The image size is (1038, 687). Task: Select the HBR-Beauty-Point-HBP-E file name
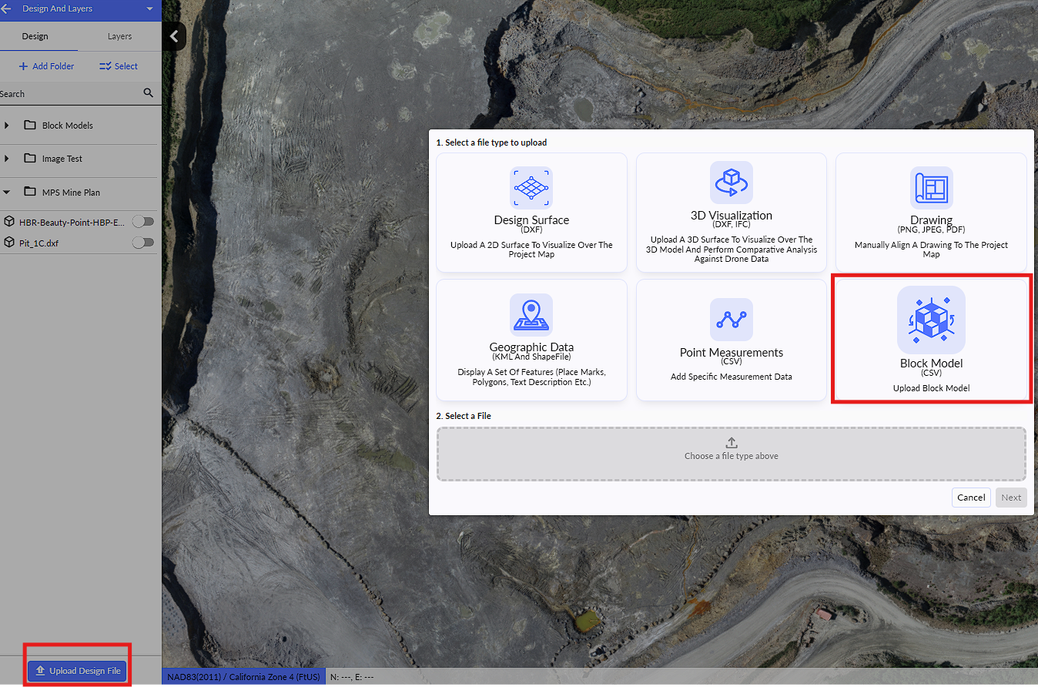click(x=72, y=222)
